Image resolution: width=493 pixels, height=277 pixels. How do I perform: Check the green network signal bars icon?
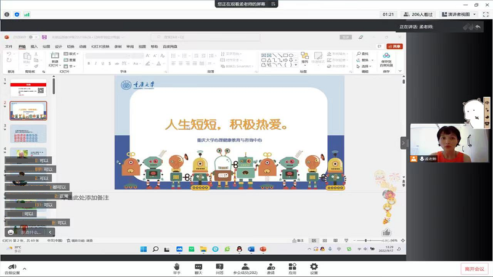pos(27,14)
